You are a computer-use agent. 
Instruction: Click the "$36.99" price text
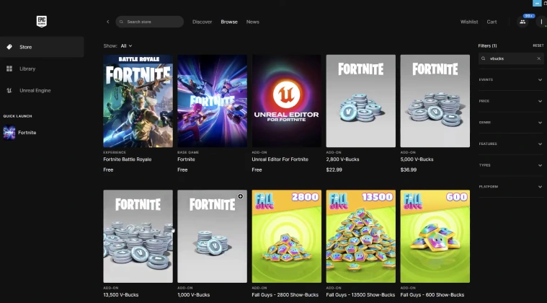[409, 170]
